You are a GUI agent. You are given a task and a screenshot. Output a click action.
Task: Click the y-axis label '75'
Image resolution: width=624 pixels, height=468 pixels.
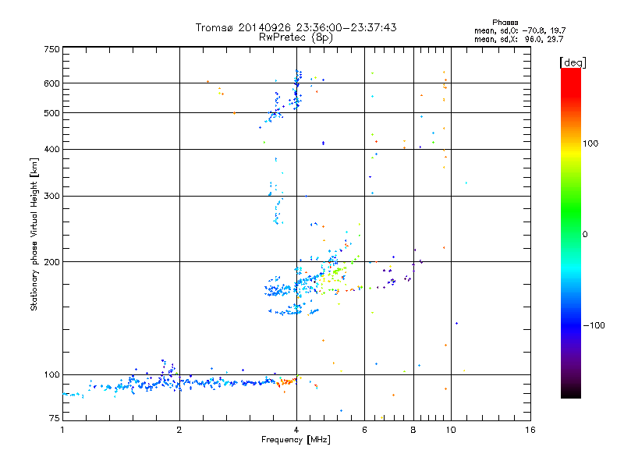pos(55,418)
